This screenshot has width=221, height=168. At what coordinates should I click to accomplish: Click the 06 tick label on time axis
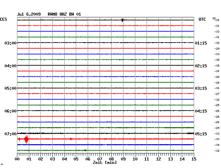[88, 159]
